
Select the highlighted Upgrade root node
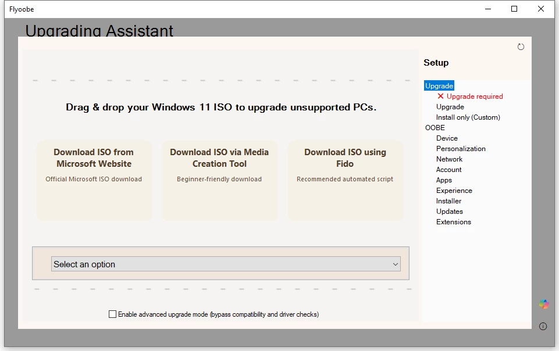439,86
